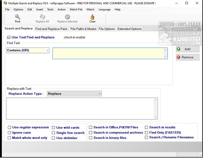Switch to File Paths & Masks tab
203x158 pixels.
tap(83, 29)
